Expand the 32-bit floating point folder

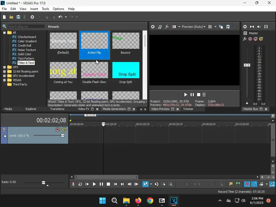(4, 72)
